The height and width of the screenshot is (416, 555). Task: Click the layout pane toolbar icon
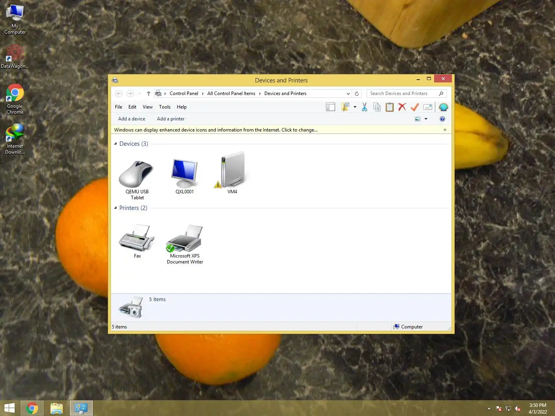pos(330,107)
